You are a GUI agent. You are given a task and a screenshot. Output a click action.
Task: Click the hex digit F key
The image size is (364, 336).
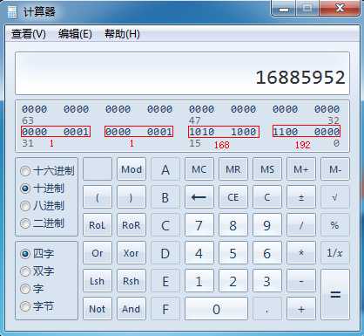[x=165, y=309]
